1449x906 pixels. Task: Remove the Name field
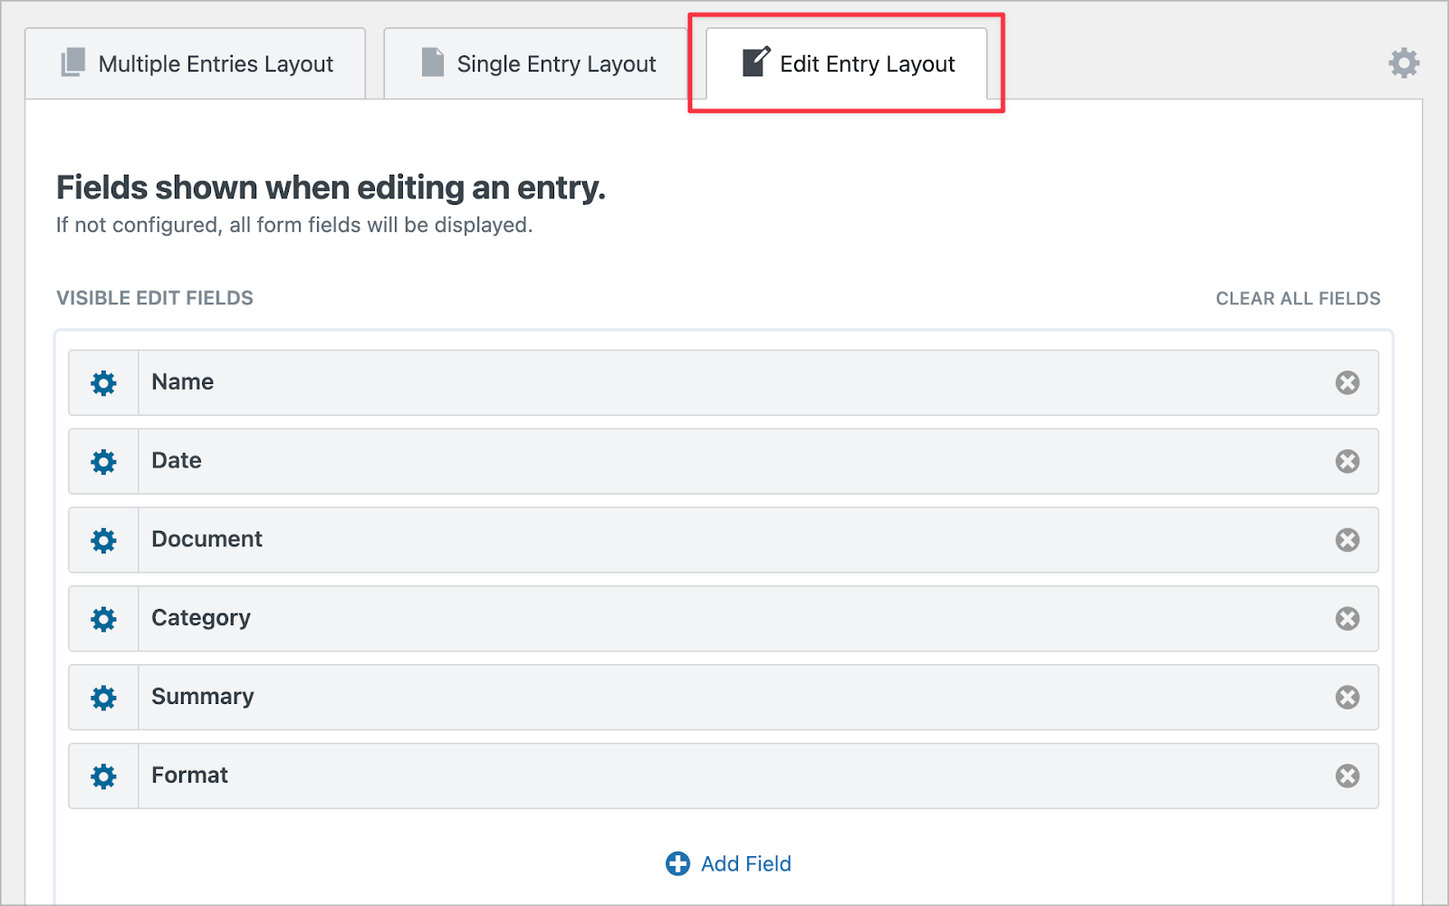[1348, 382]
